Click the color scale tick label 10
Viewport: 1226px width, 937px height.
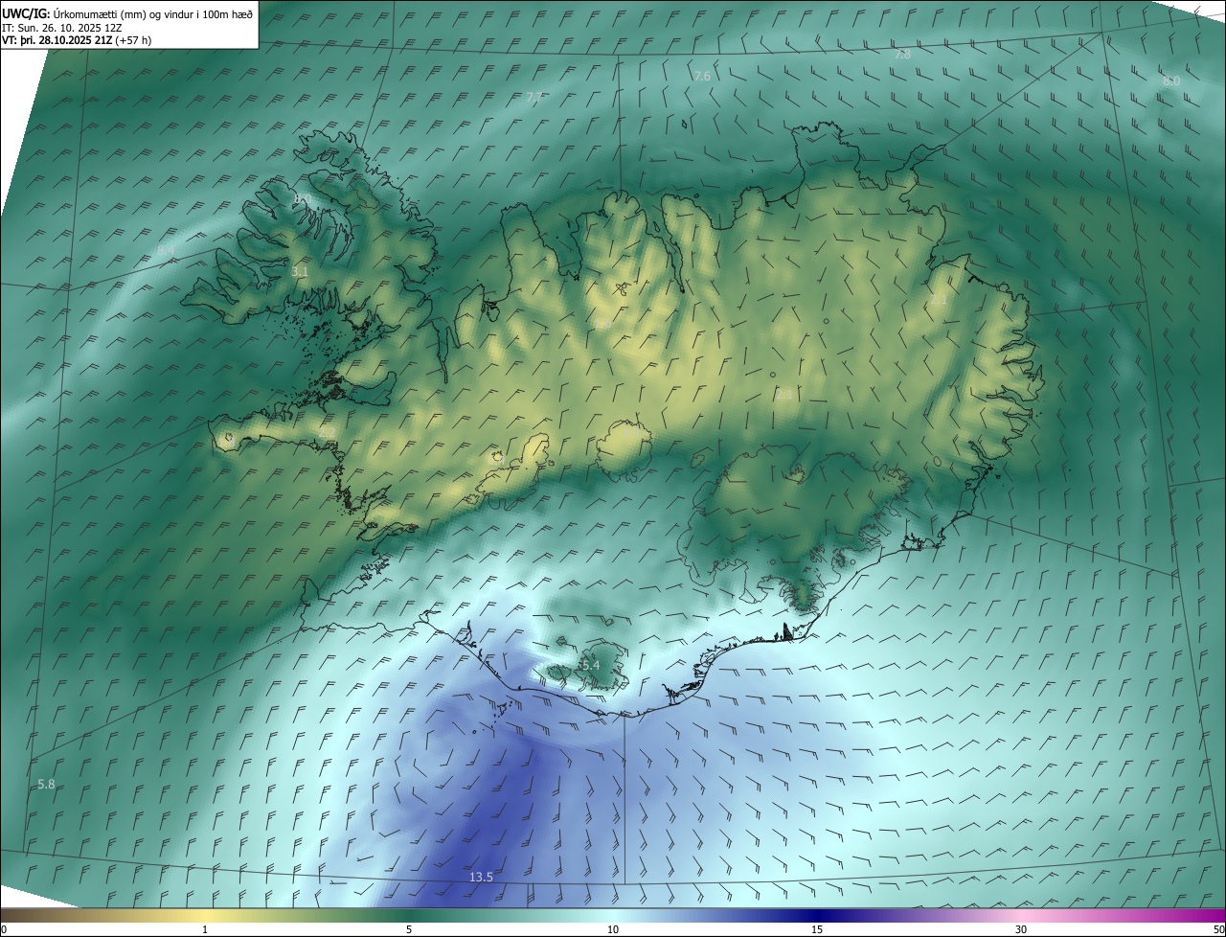coord(613,929)
